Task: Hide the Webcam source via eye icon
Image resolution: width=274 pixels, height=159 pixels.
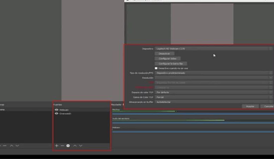Action: pyautogui.click(x=57, y=110)
